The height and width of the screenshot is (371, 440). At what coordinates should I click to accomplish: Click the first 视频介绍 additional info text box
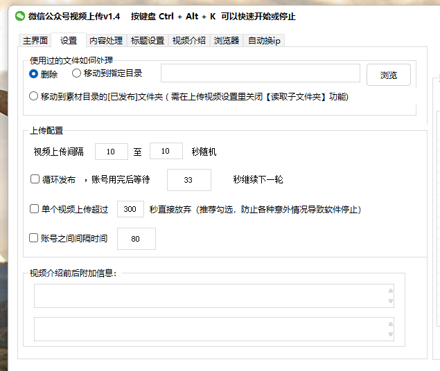214,296
